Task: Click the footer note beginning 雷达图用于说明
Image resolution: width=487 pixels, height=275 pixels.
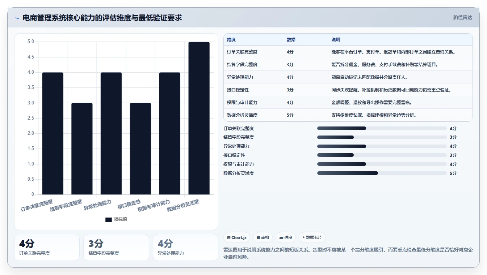Action: point(348,254)
